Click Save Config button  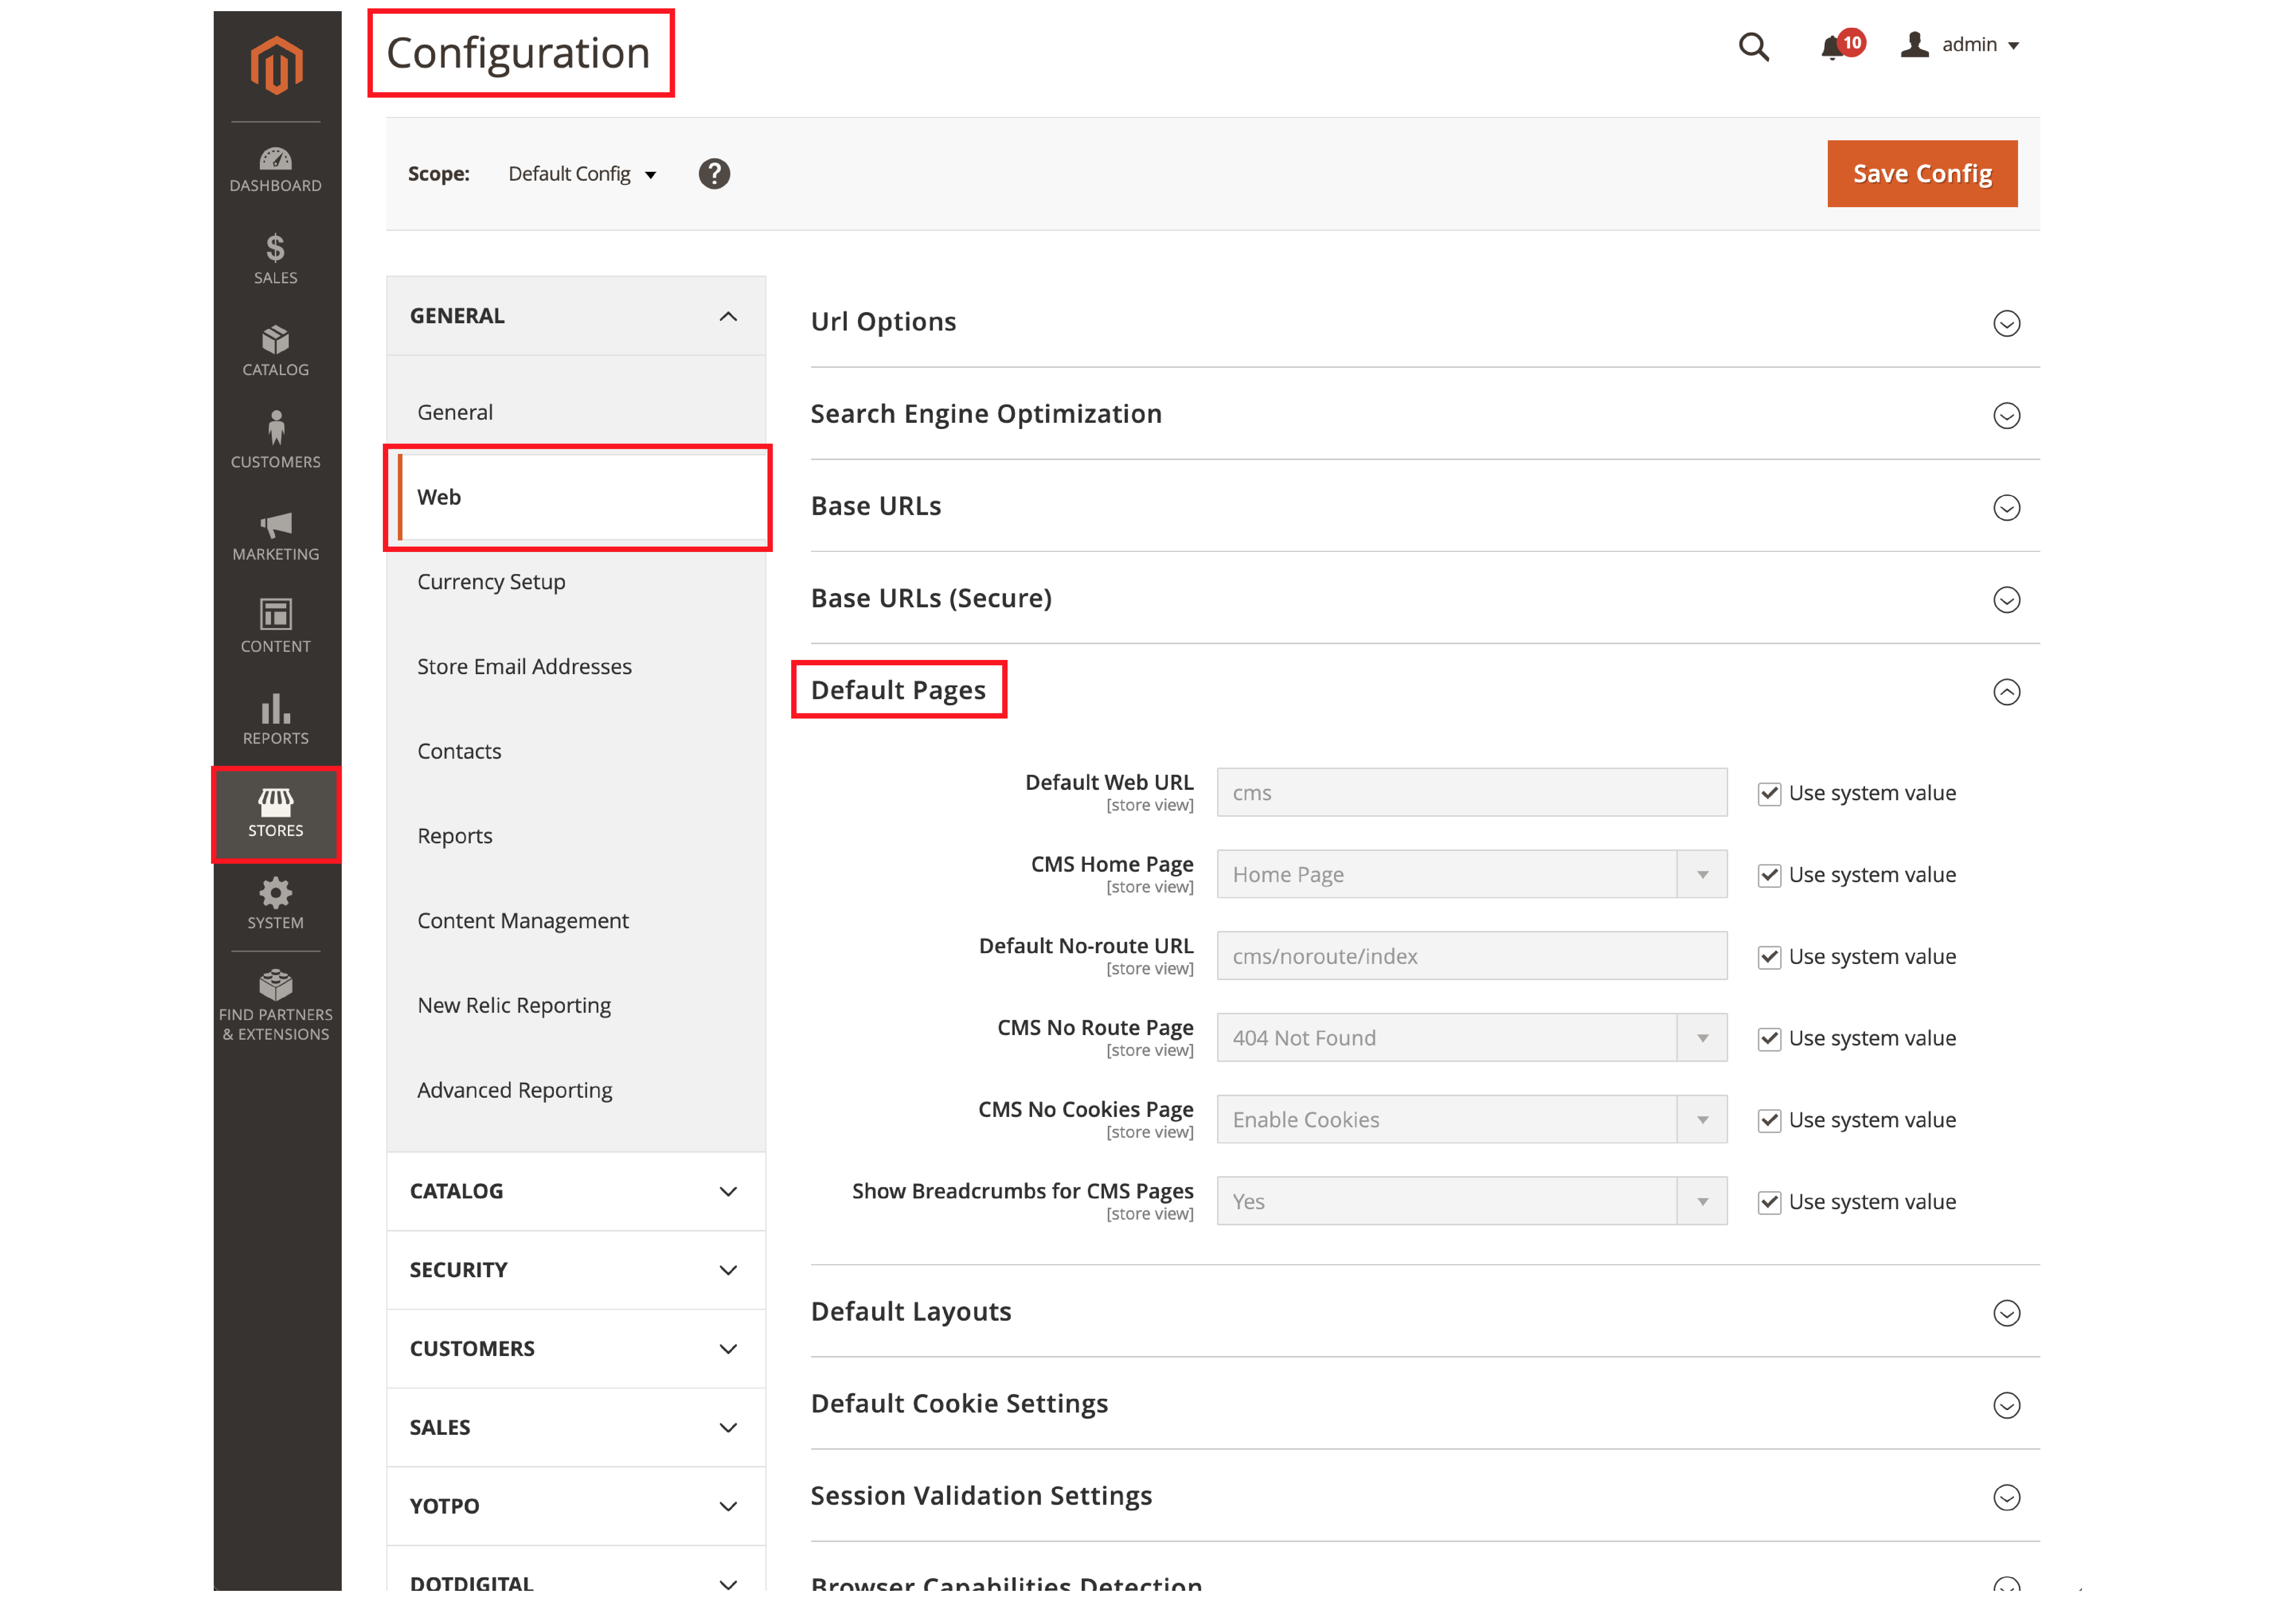(1921, 173)
